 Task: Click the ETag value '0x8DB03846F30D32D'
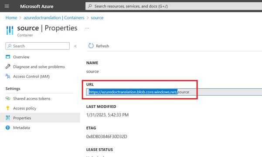pyautogui.click(x=107, y=137)
